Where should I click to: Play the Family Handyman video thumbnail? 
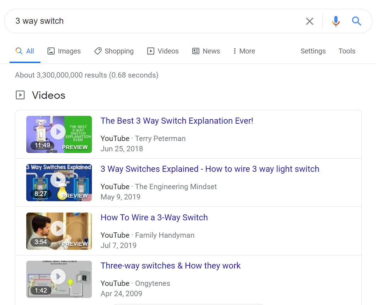coord(59,231)
